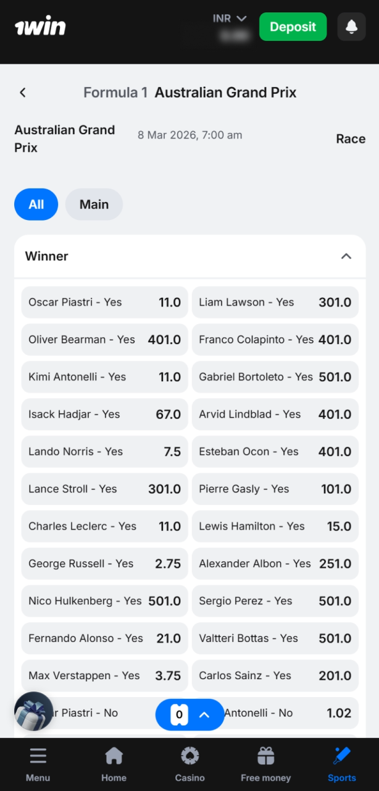Open the Free money section
The image size is (379, 791).
coord(265,763)
